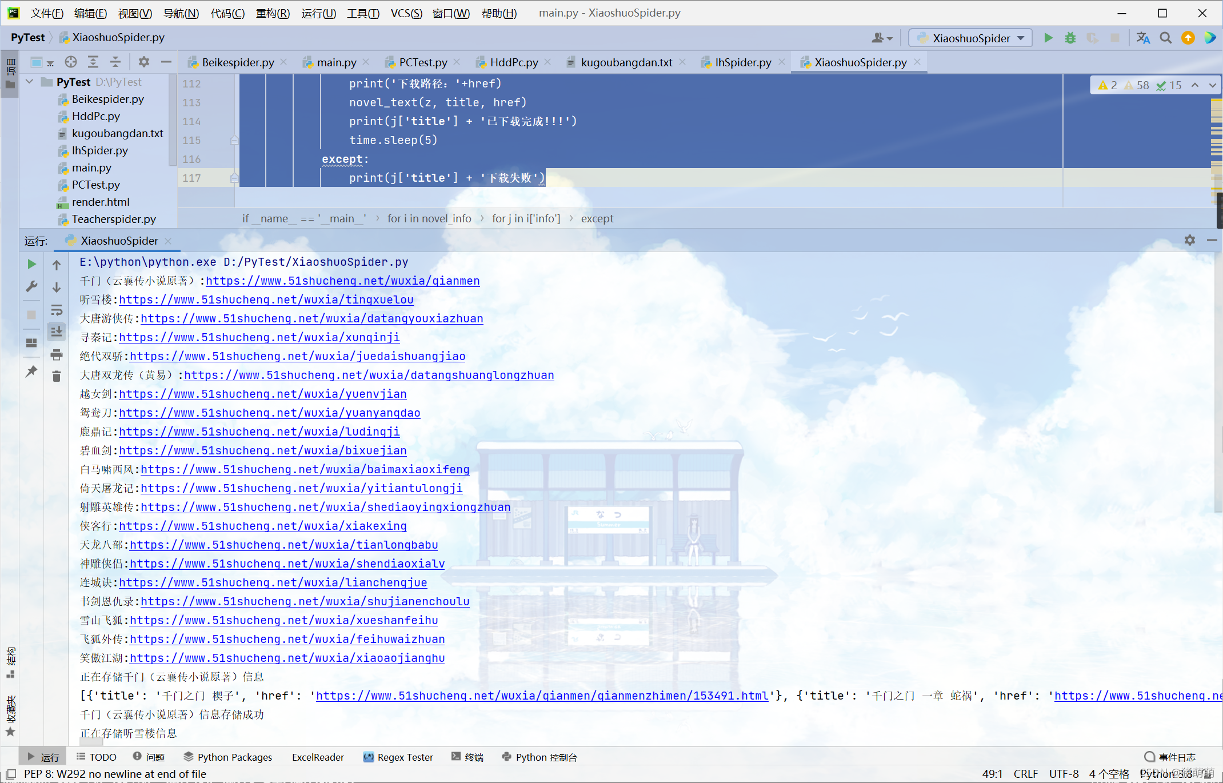Viewport: 1223px width, 783px height.
Task: Toggle scroll to end of output
Action: coord(56,331)
